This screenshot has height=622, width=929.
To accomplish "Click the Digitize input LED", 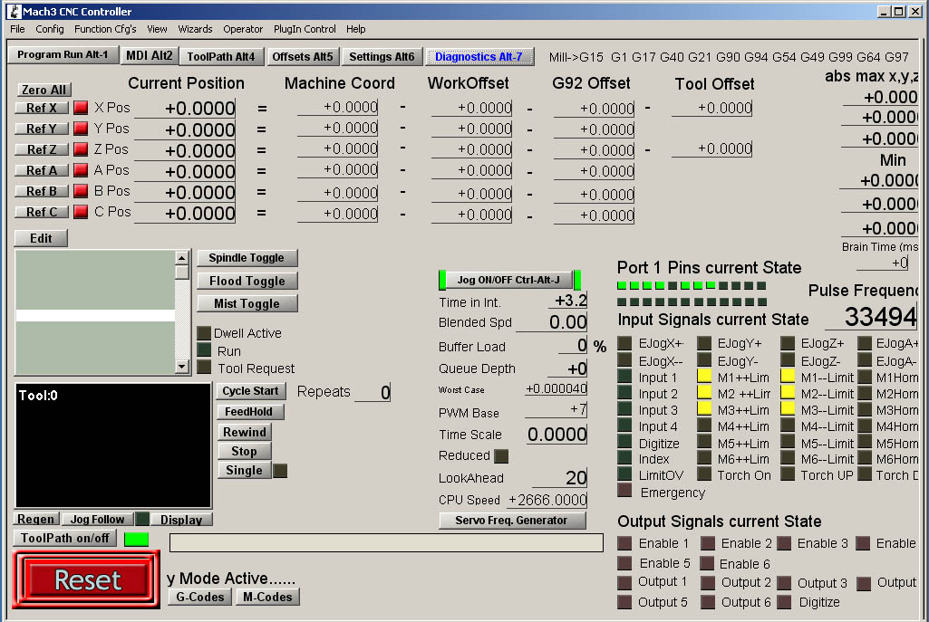I will [x=624, y=442].
